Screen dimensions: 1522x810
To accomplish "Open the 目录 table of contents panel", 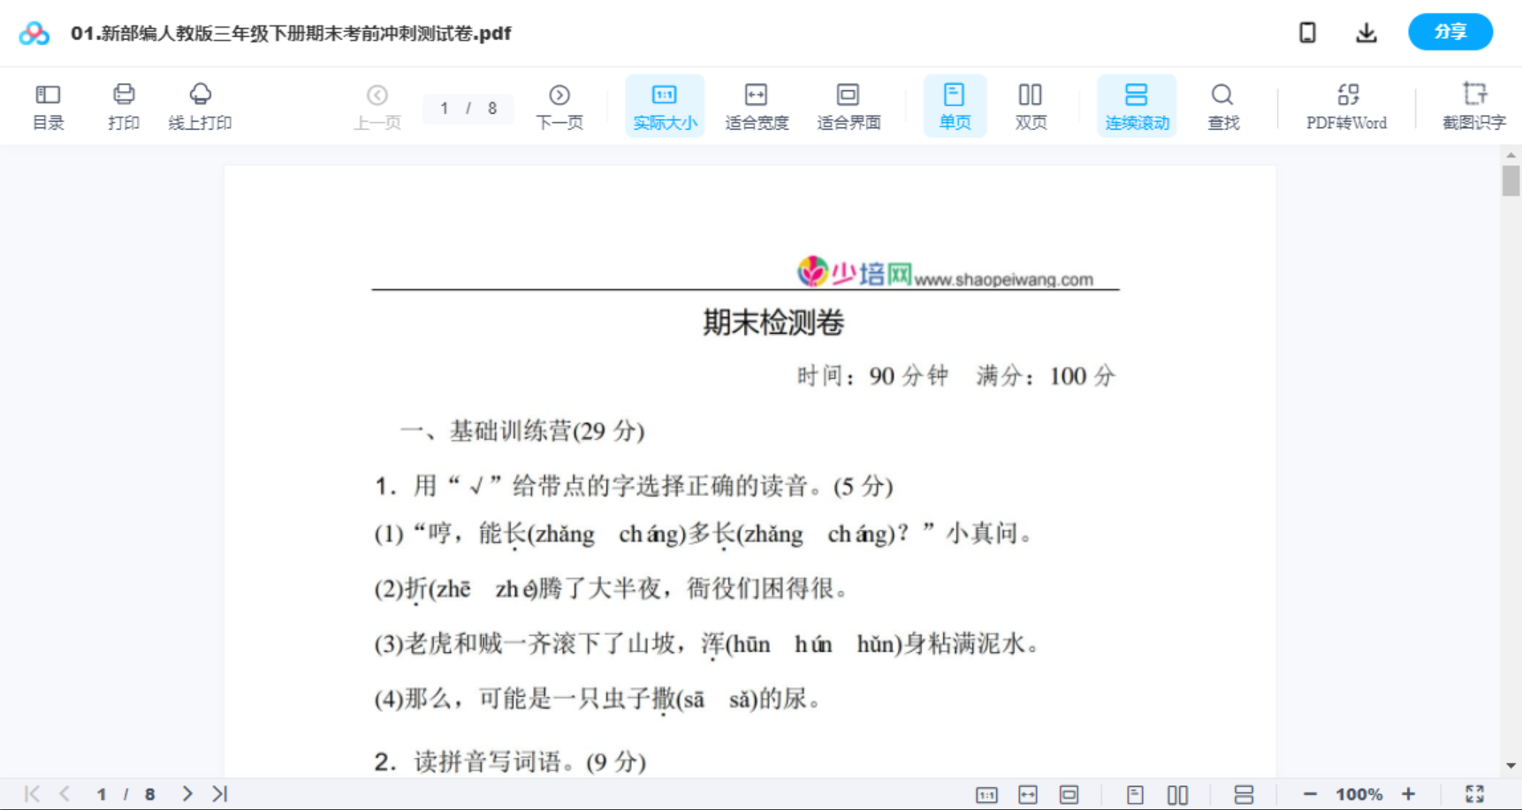I will [x=48, y=105].
